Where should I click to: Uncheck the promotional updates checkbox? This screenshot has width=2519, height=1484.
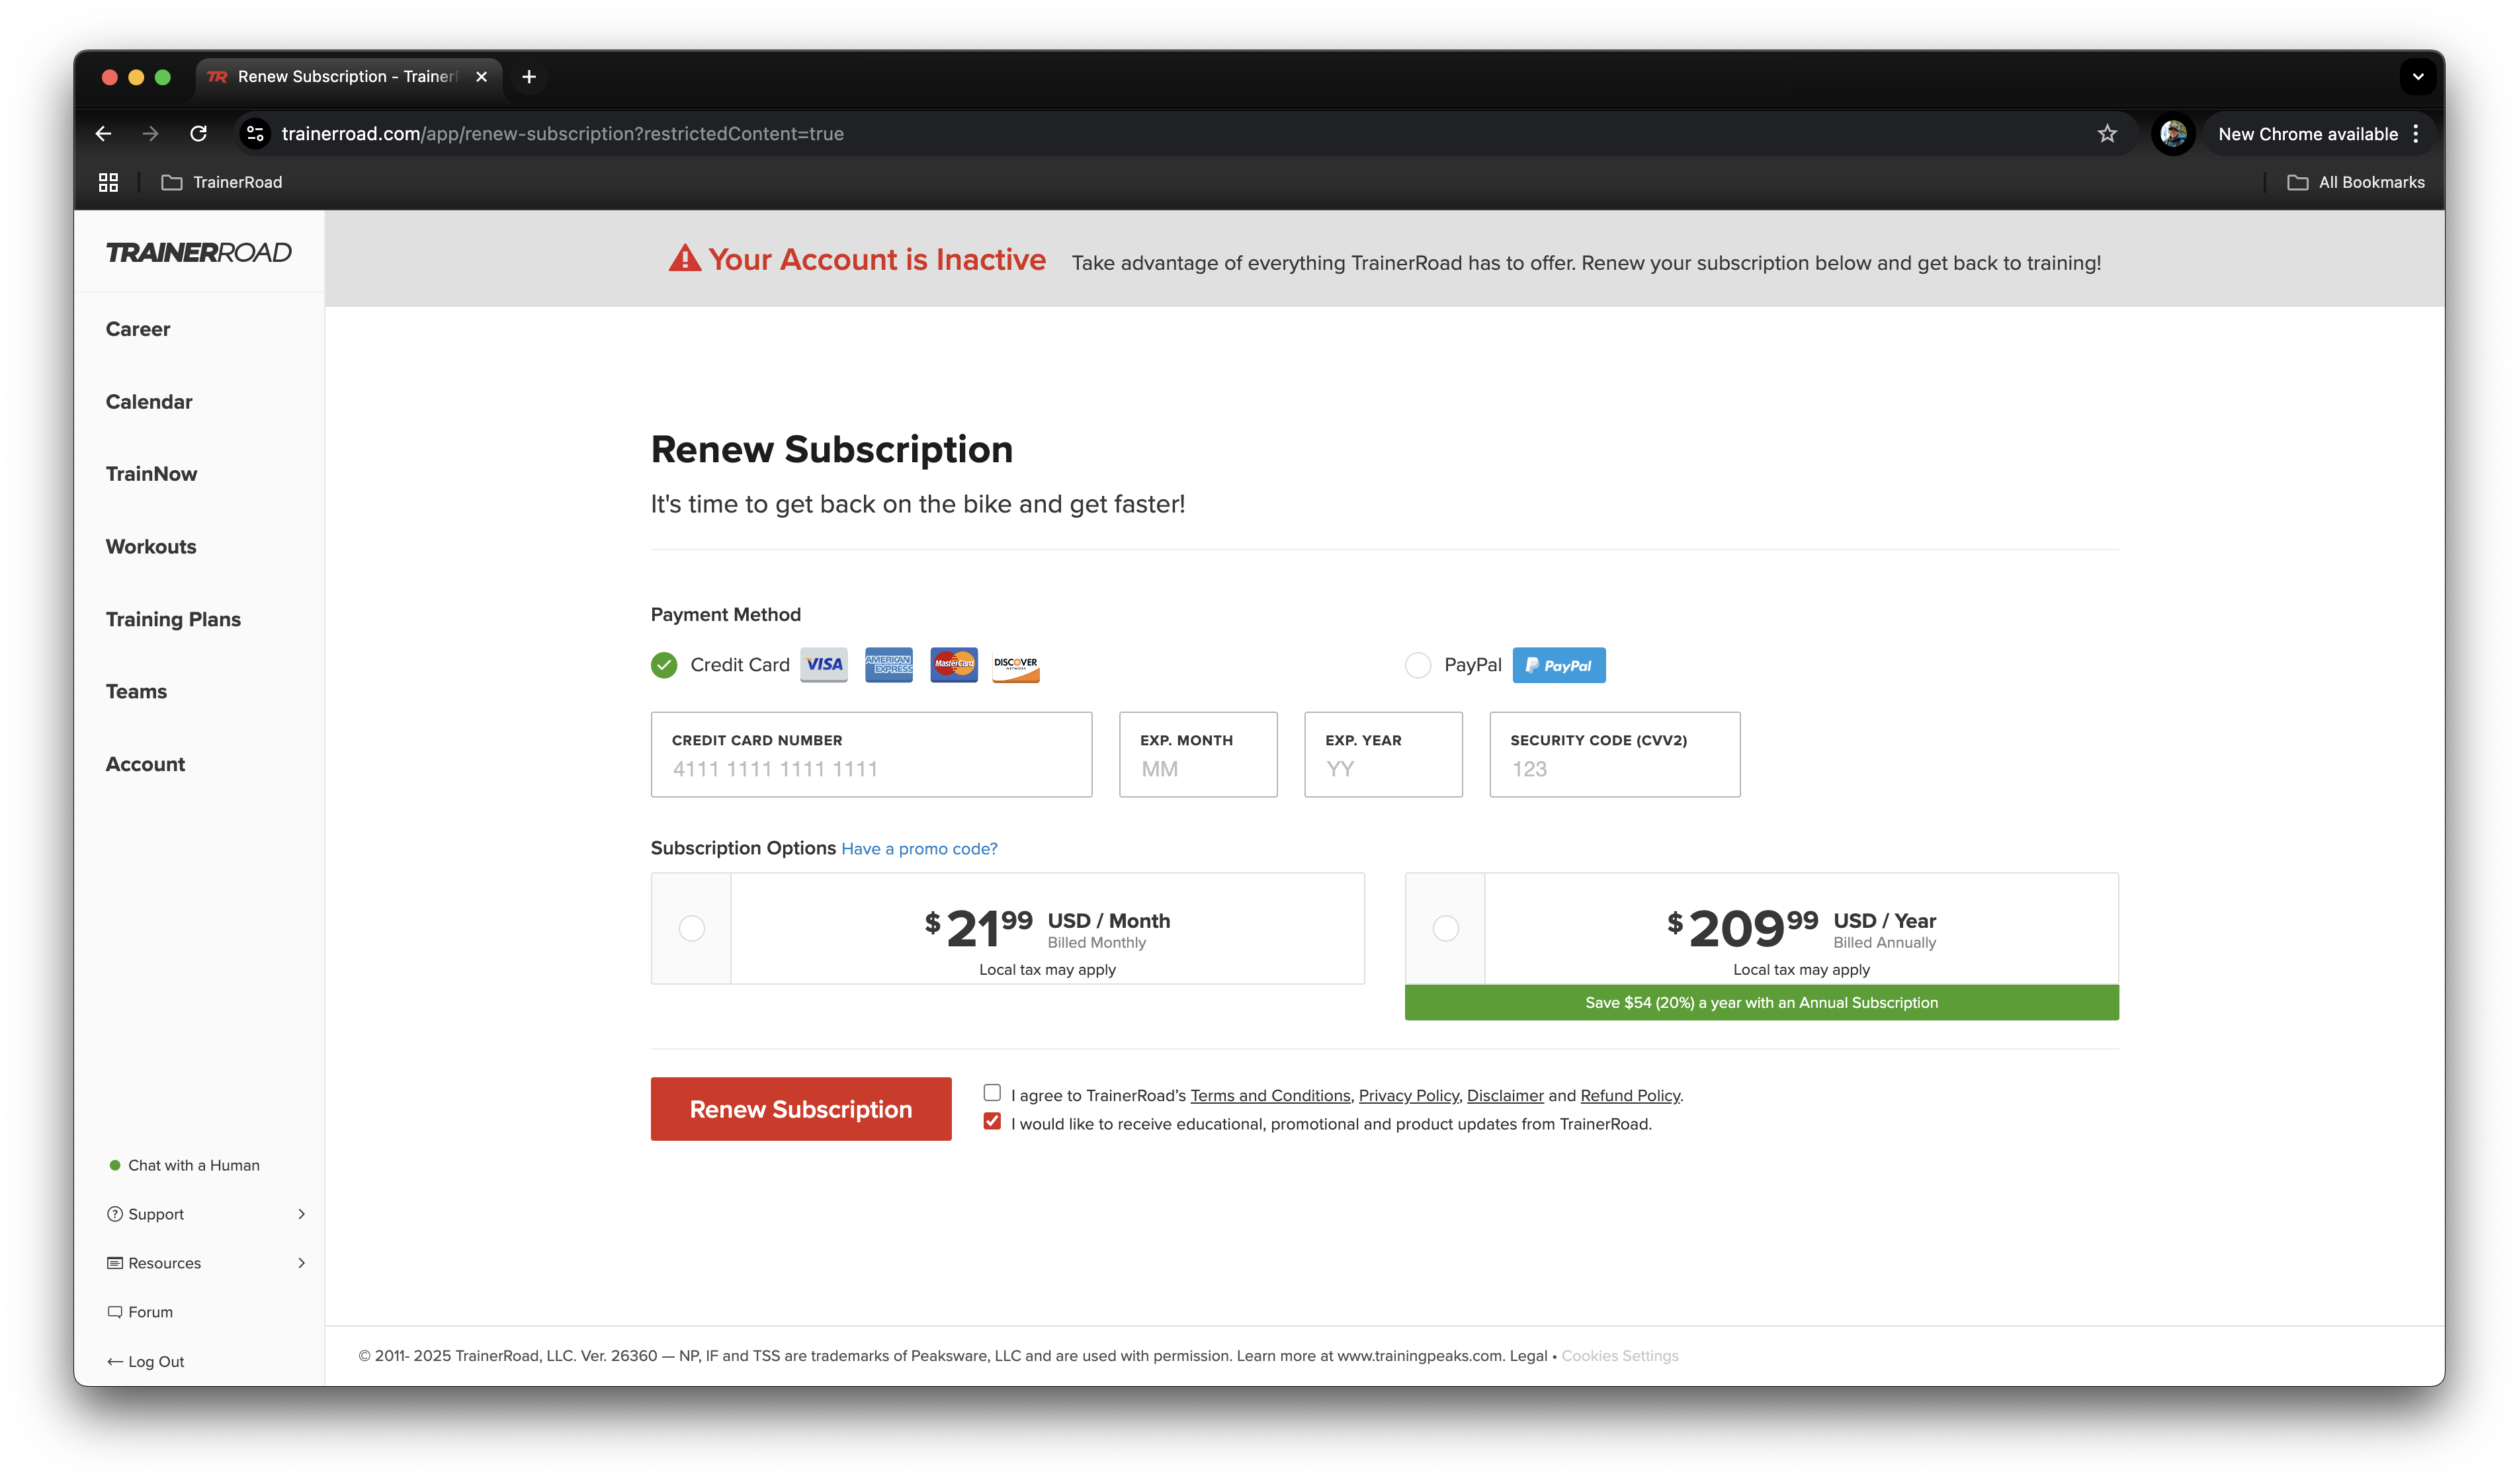[x=992, y=1122]
